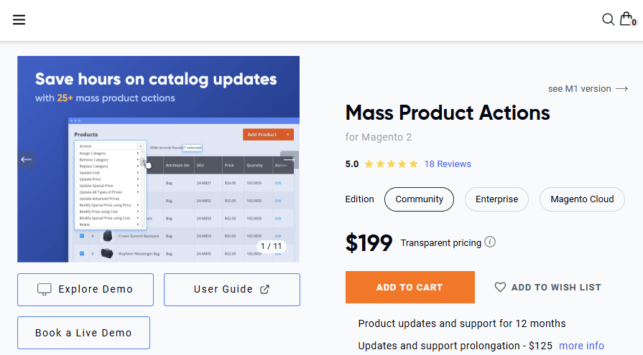Choose the Magento Cloud edition
This screenshot has width=643, height=355.
tap(581, 199)
